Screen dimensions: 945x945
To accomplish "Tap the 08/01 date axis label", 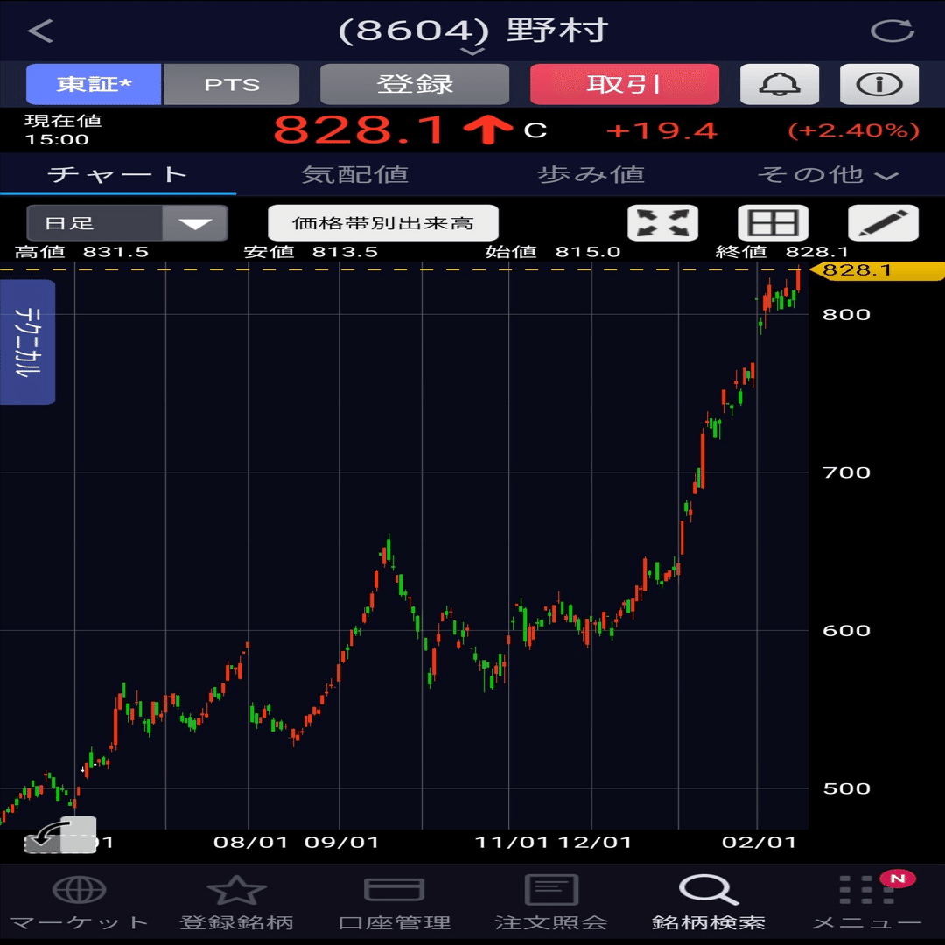I will click(251, 842).
